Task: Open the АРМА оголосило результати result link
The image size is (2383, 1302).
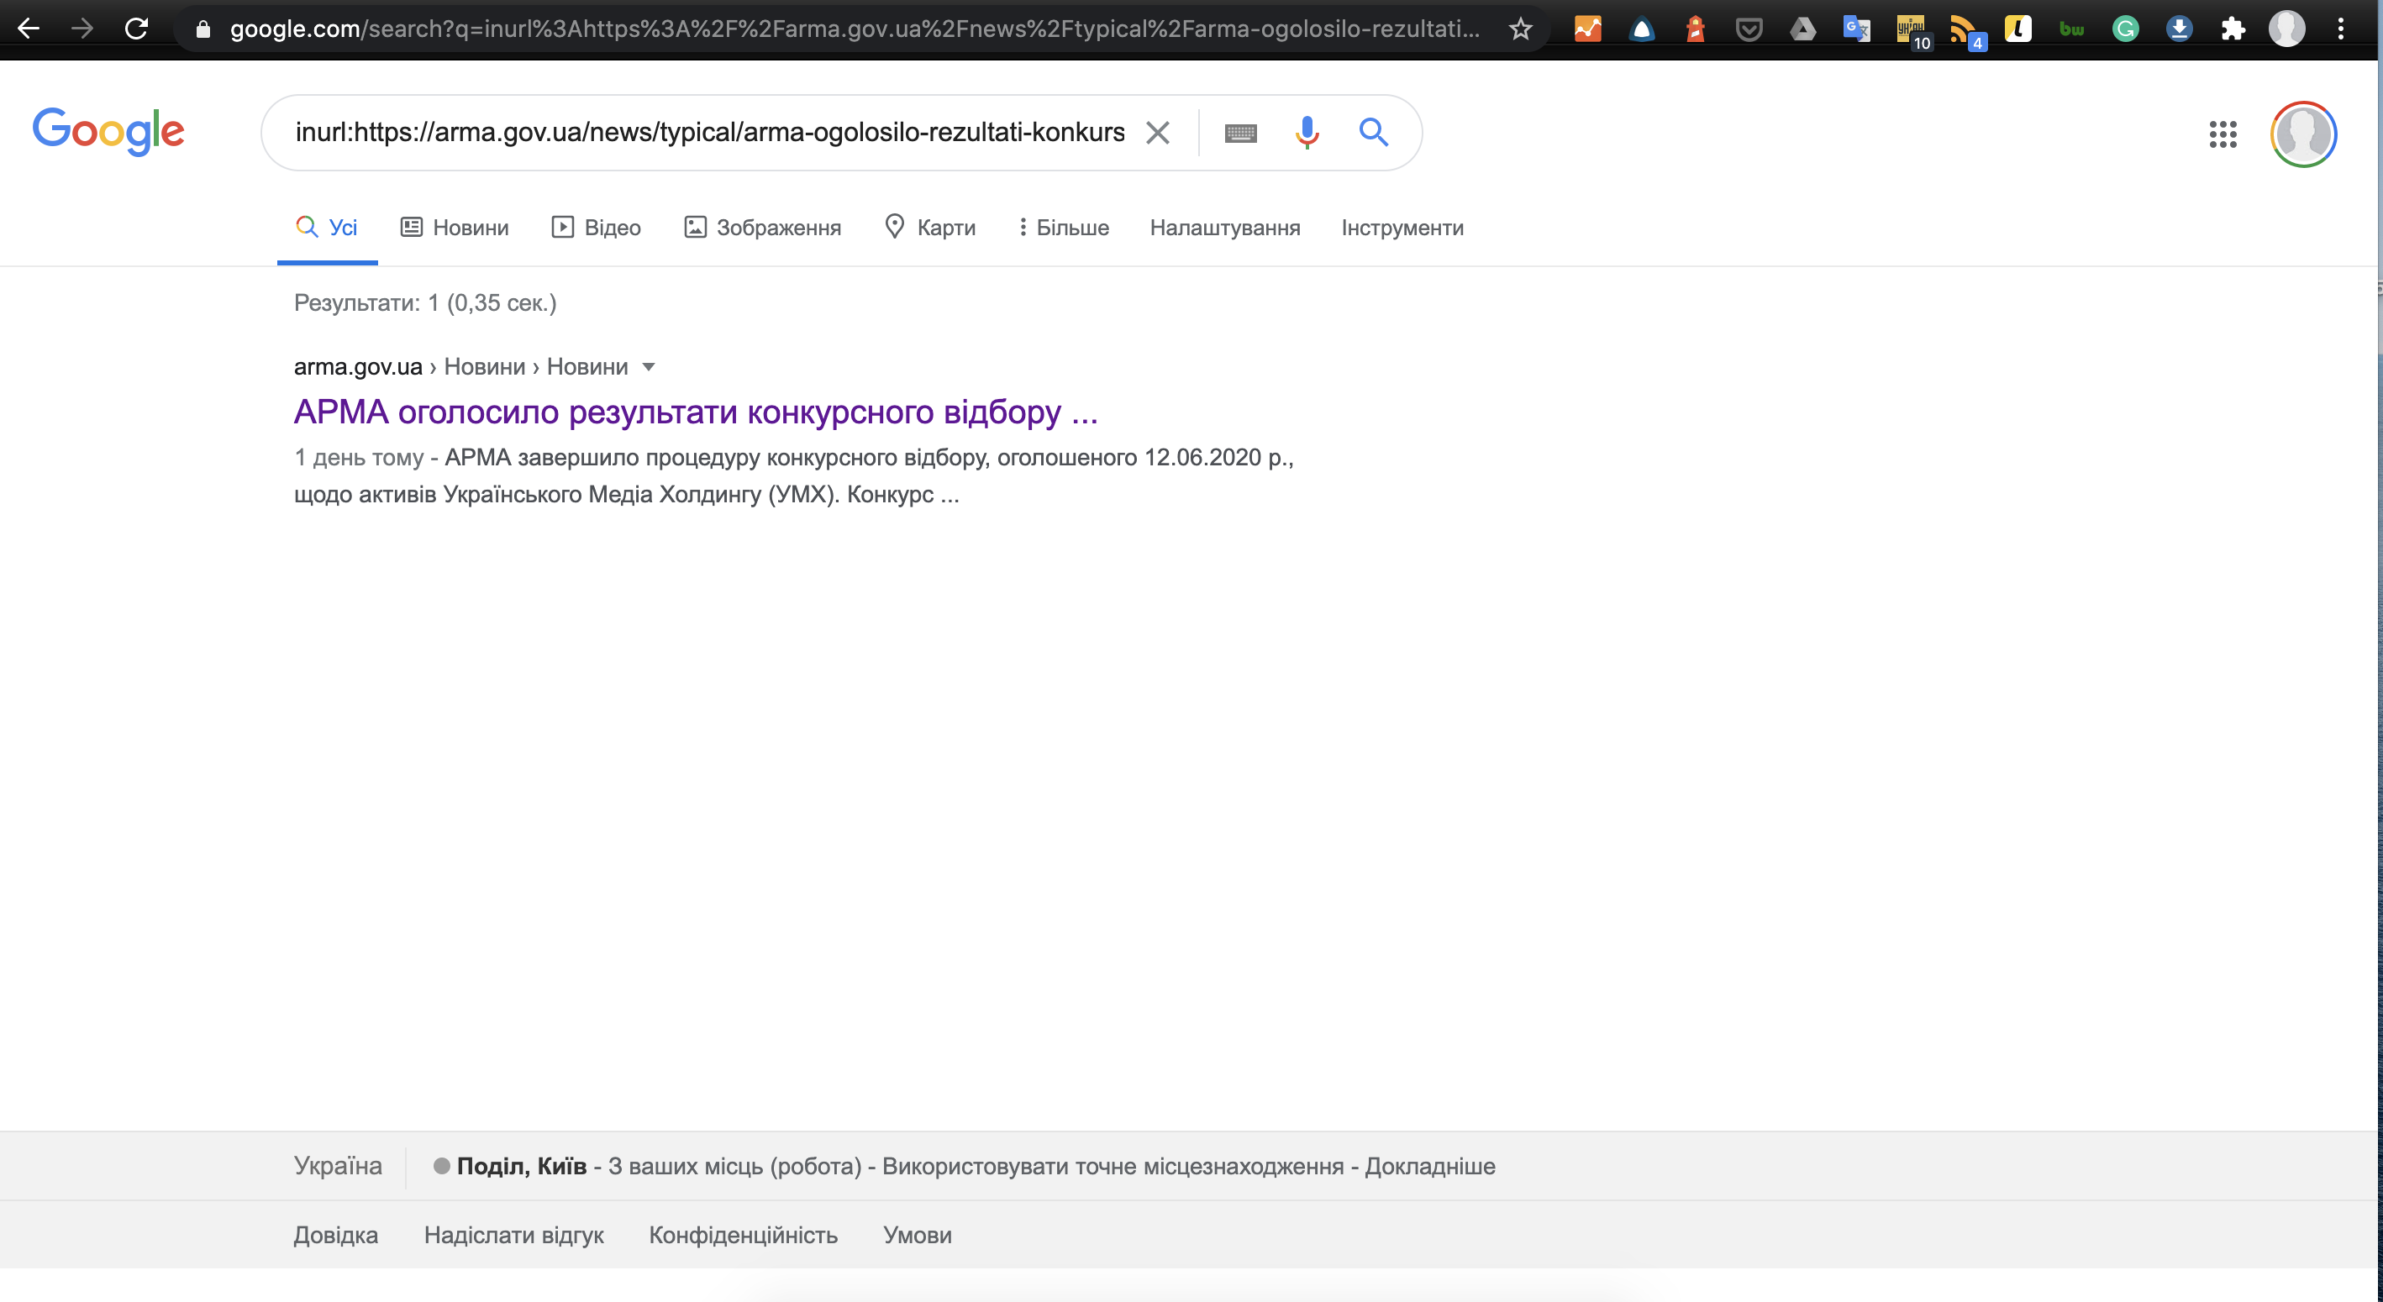Action: (x=696, y=412)
